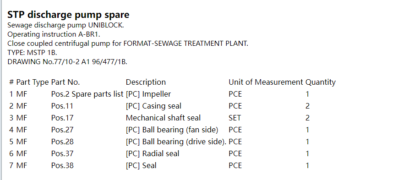The width and height of the screenshot is (414, 180).
Task: Click the Pos.11 part number
Action: click(62, 106)
